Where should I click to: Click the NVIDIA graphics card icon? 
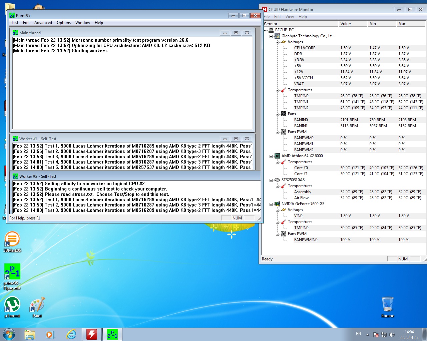click(x=277, y=204)
